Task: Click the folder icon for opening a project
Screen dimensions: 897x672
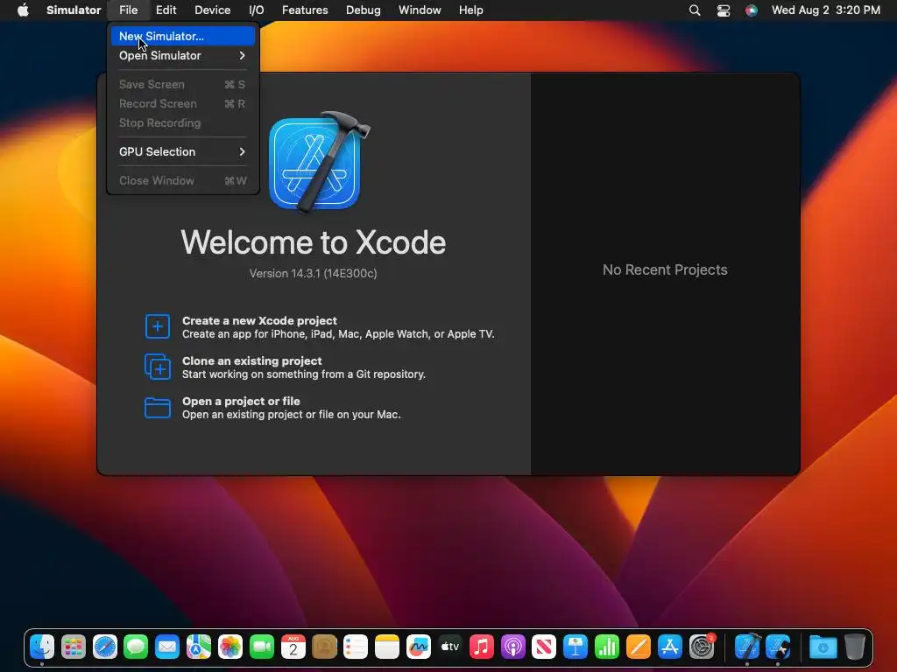Action: [x=158, y=408]
